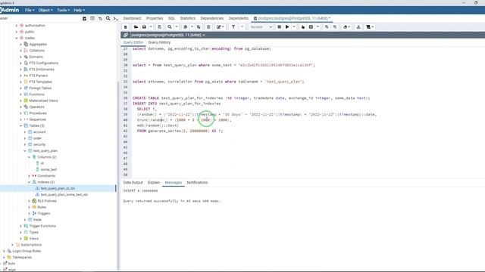Click the Rollback transaction icon
Screen dimensions: 485x272
(x=335, y=27)
